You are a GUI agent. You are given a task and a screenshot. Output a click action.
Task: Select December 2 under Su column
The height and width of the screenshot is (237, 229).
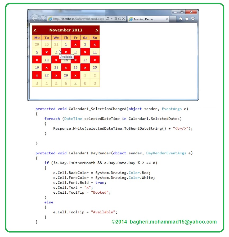95,75
